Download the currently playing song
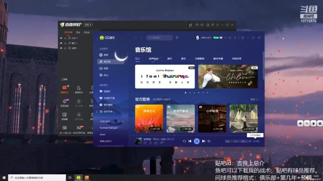 point(150,143)
